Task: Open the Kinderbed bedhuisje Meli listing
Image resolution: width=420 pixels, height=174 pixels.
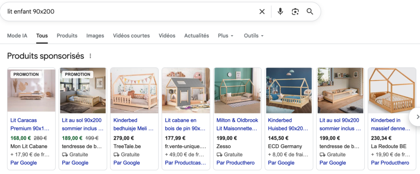Action: click(133, 124)
